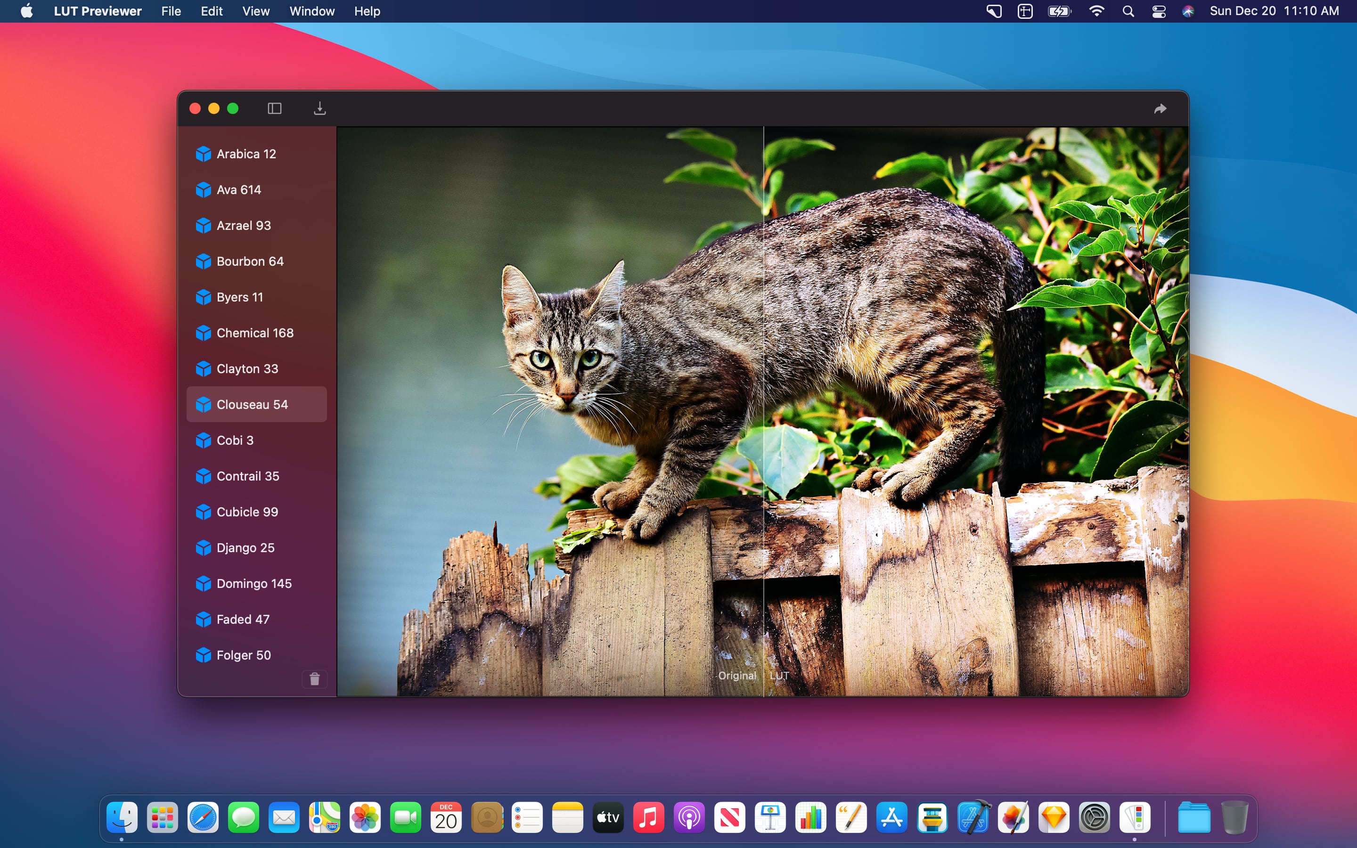Screen dimensions: 1357x848
Task: Click the cube icon beside Bourbon 64
Action: tap(203, 261)
